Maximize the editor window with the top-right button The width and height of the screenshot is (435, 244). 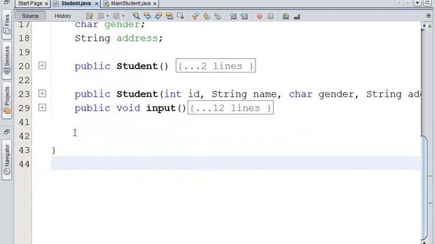pos(428,3)
